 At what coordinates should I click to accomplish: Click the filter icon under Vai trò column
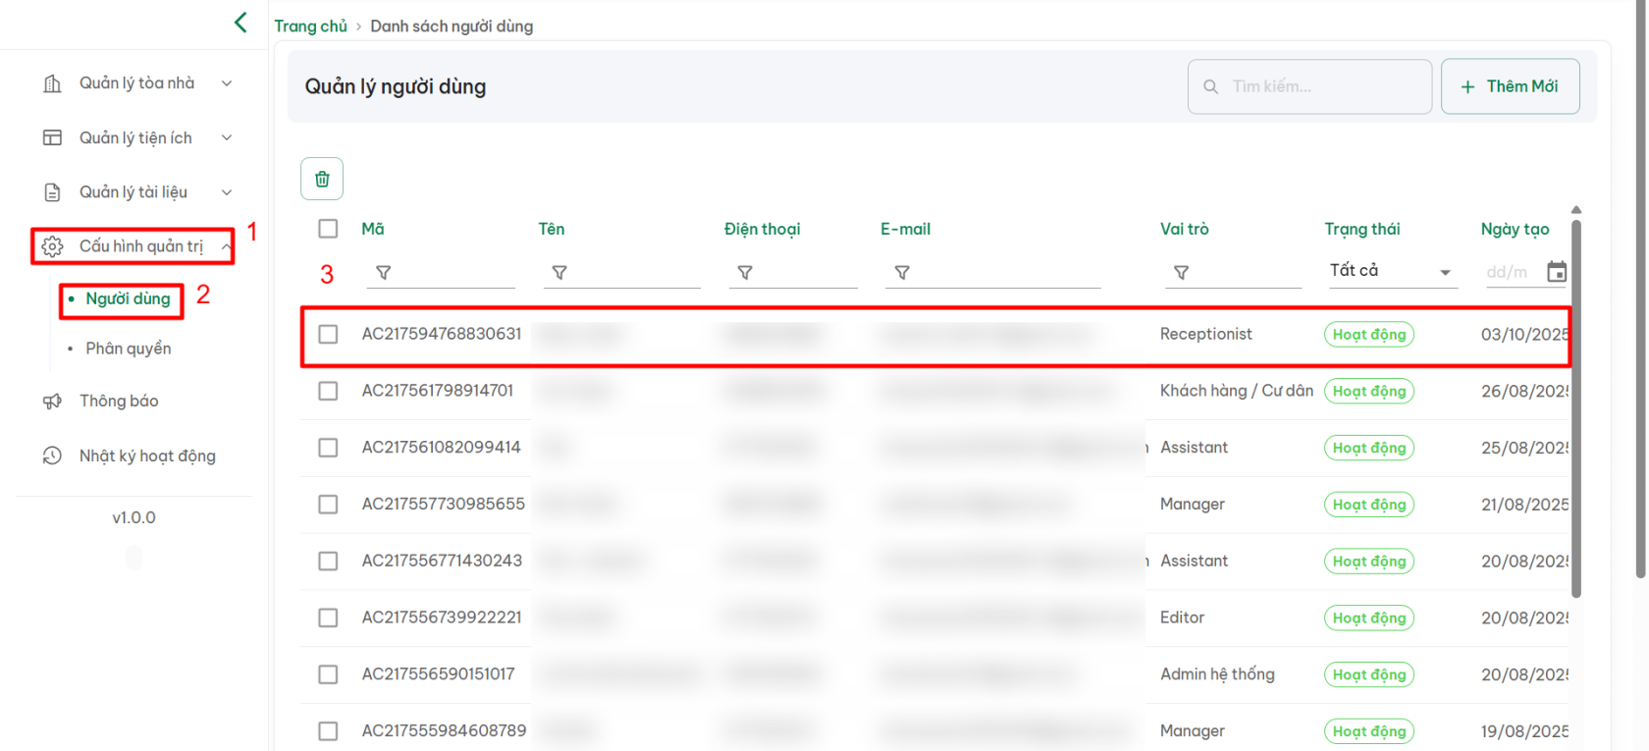(1182, 273)
